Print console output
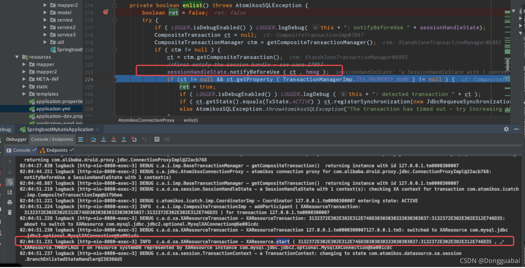The width and height of the screenshot is (525, 268). (10, 202)
